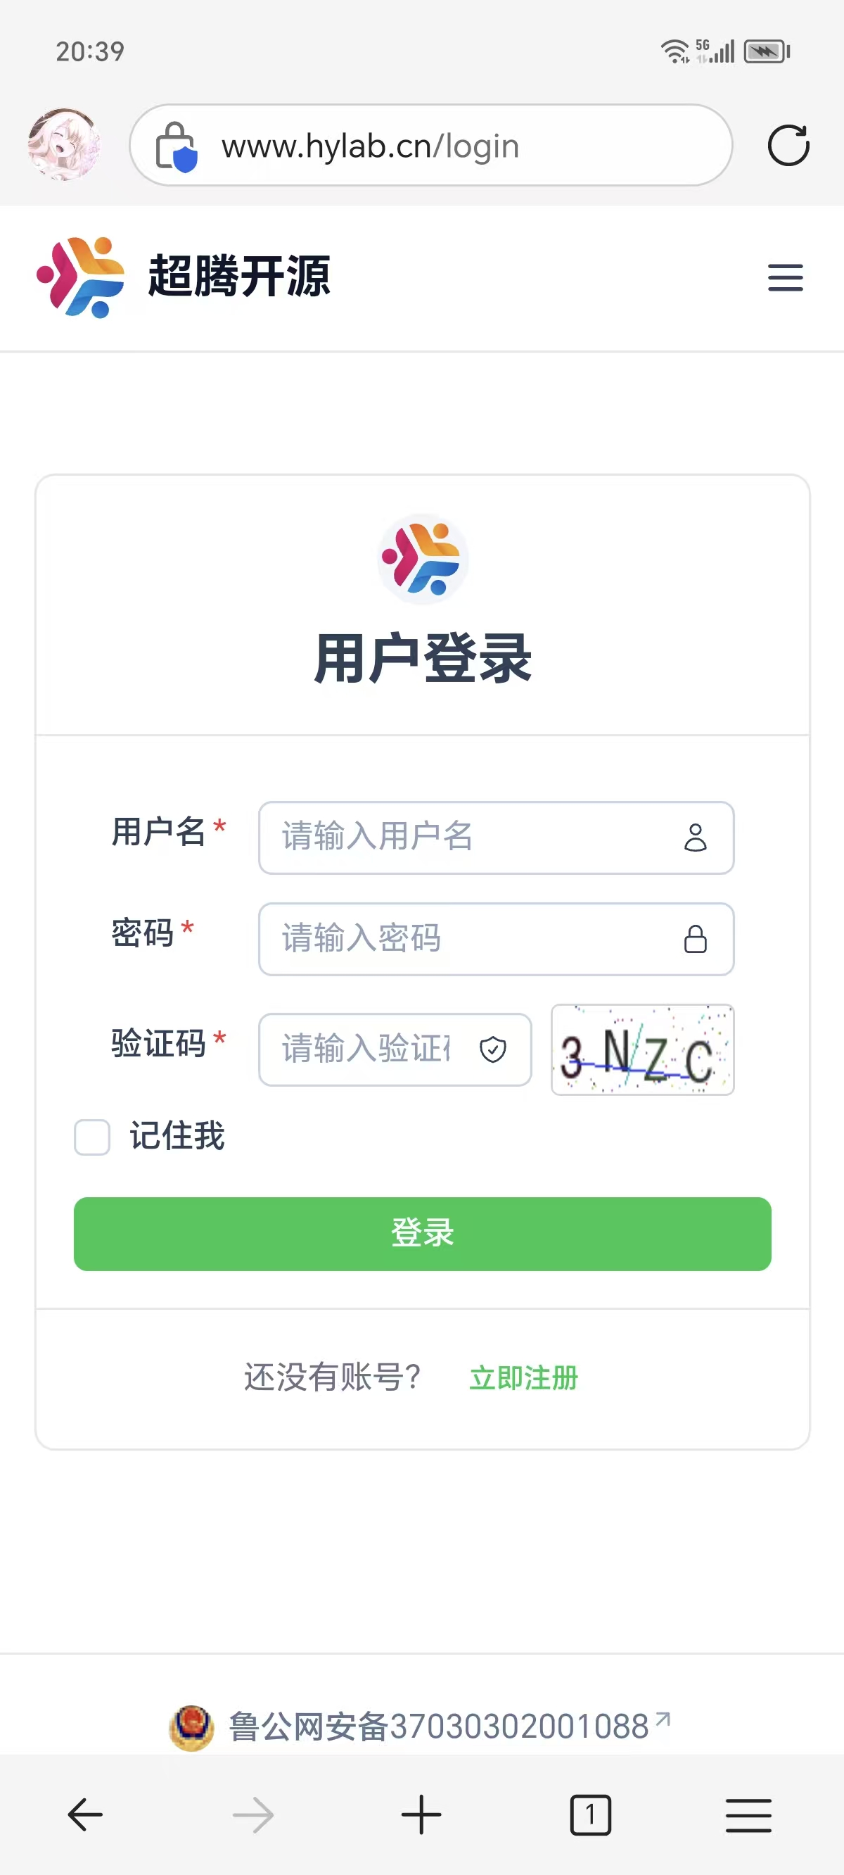Click the shield icon in the captcha field
Screen dimensions: 844x1875
[x=492, y=1049]
